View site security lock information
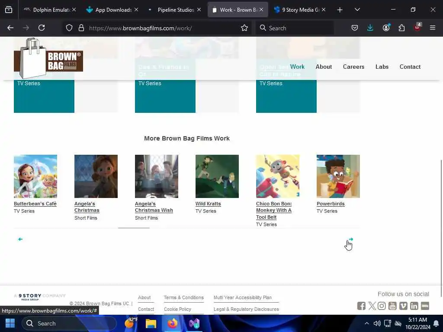Screen dimensions: 443x332 pos(81,28)
